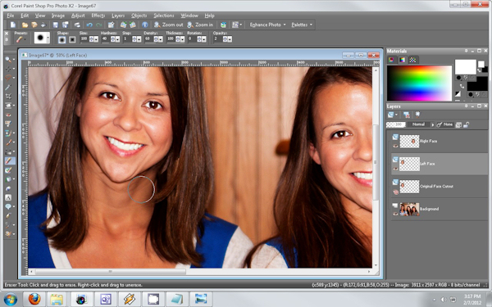This screenshot has height=307, width=492.
Task: Open Firefox from the taskbar
Action: tap(34, 299)
